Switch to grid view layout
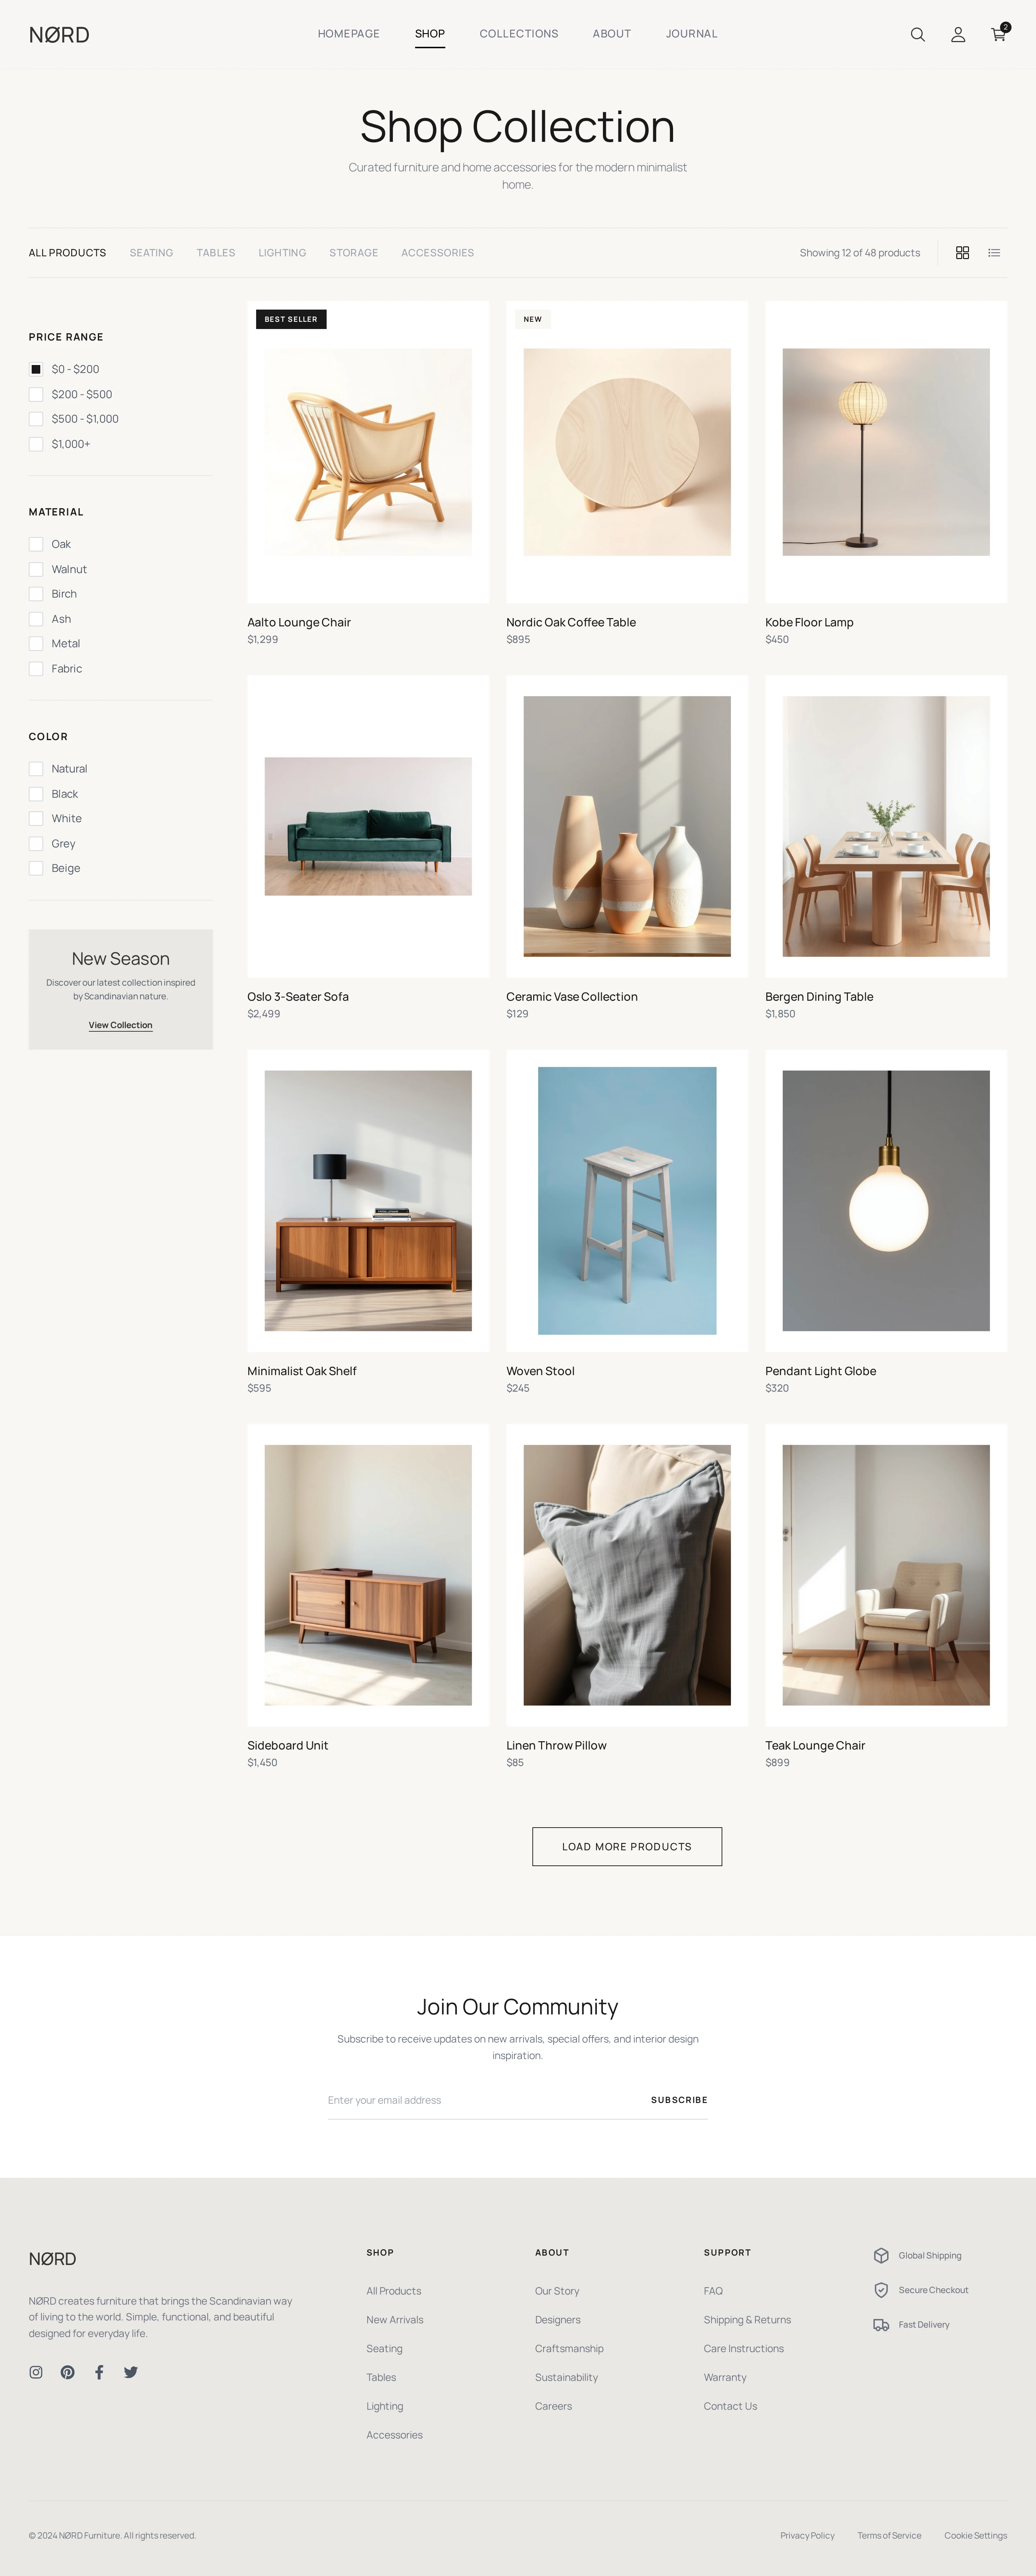Viewport: 1036px width, 2576px height. (962, 253)
